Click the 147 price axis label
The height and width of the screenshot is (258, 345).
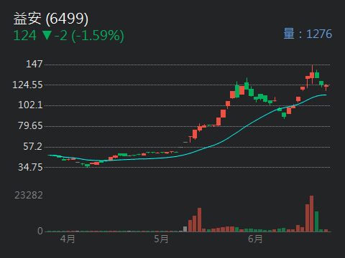pyautogui.click(x=34, y=64)
